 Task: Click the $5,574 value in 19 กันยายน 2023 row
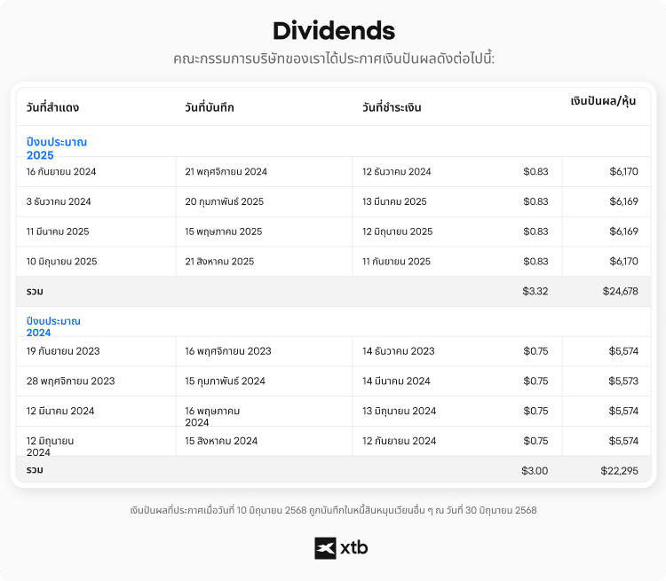tap(623, 351)
